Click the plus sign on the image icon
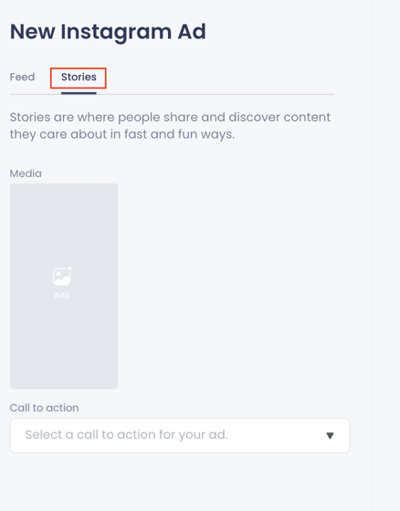 [69, 269]
